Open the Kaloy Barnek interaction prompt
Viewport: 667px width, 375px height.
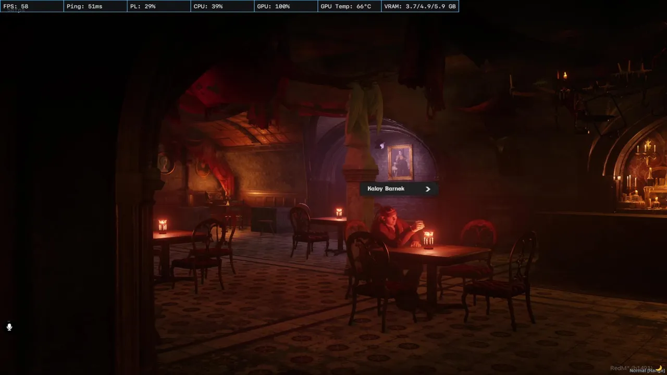point(399,189)
